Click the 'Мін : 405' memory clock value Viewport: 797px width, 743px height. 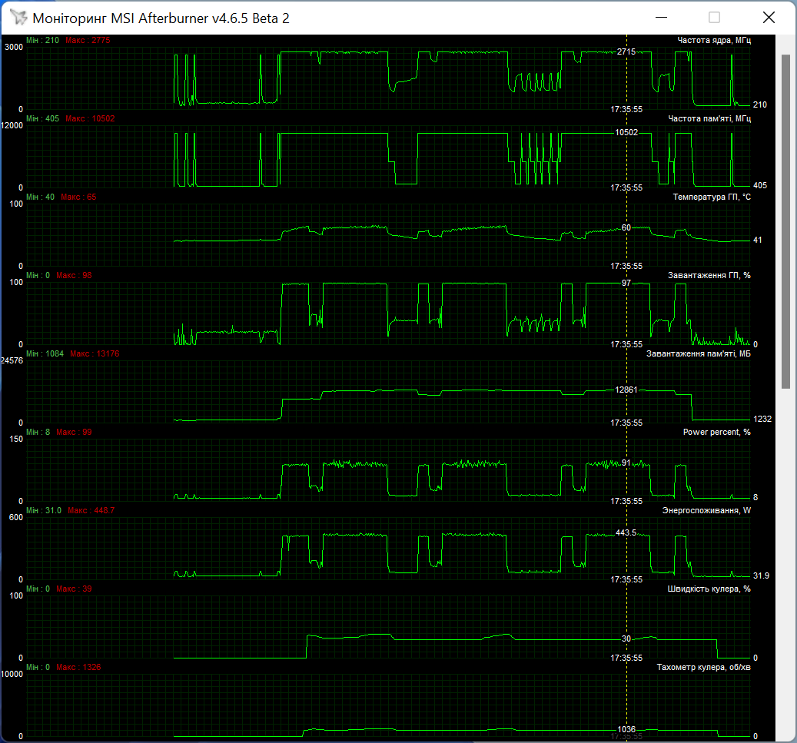(43, 118)
